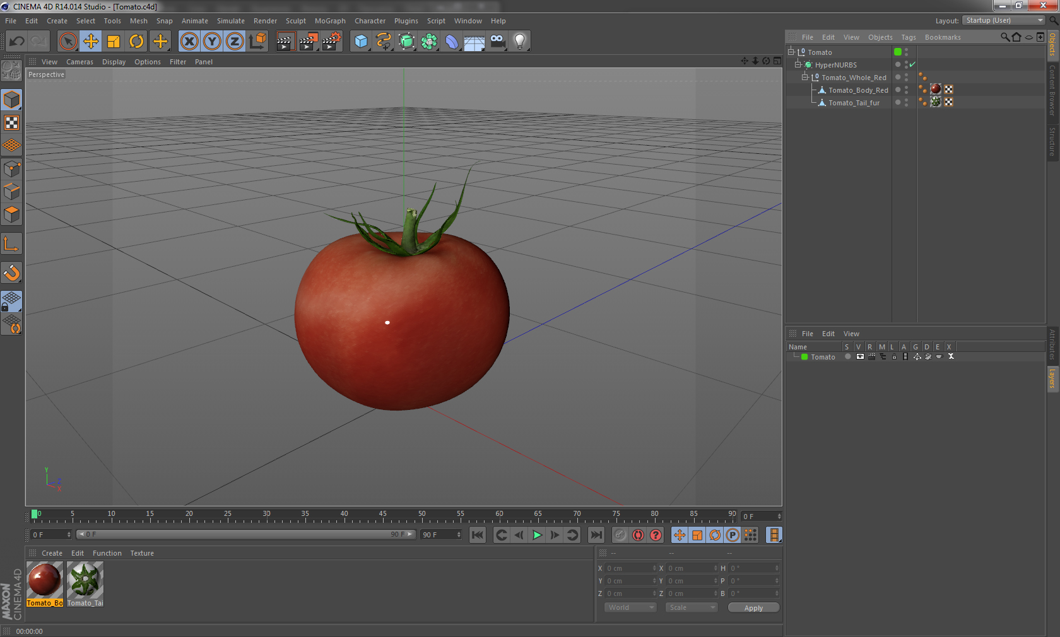The height and width of the screenshot is (637, 1060).
Task: Toggle autokeying button
Action: point(639,535)
